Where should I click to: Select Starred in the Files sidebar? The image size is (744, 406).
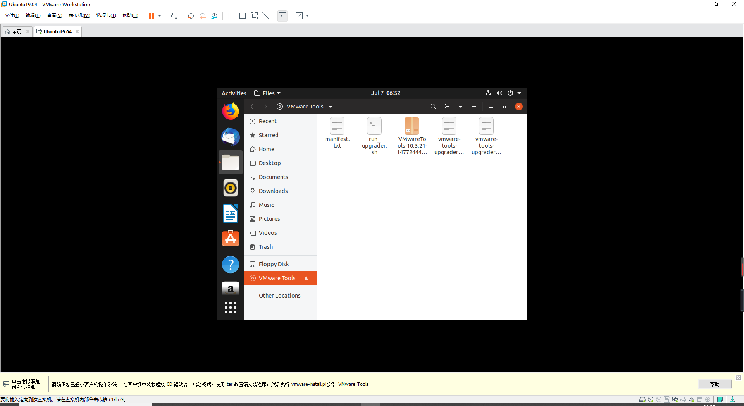click(281, 135)
